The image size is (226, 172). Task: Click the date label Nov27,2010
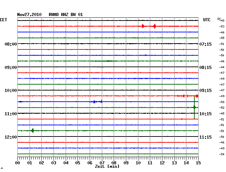[29, 15]
